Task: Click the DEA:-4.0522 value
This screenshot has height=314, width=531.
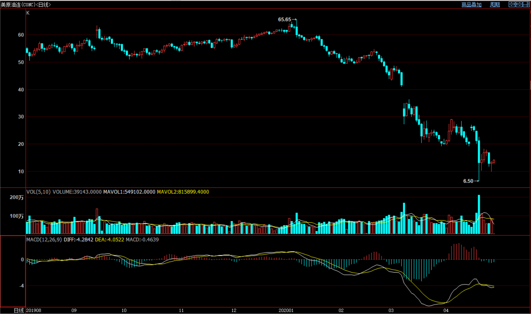Action: tap(110, 240)
